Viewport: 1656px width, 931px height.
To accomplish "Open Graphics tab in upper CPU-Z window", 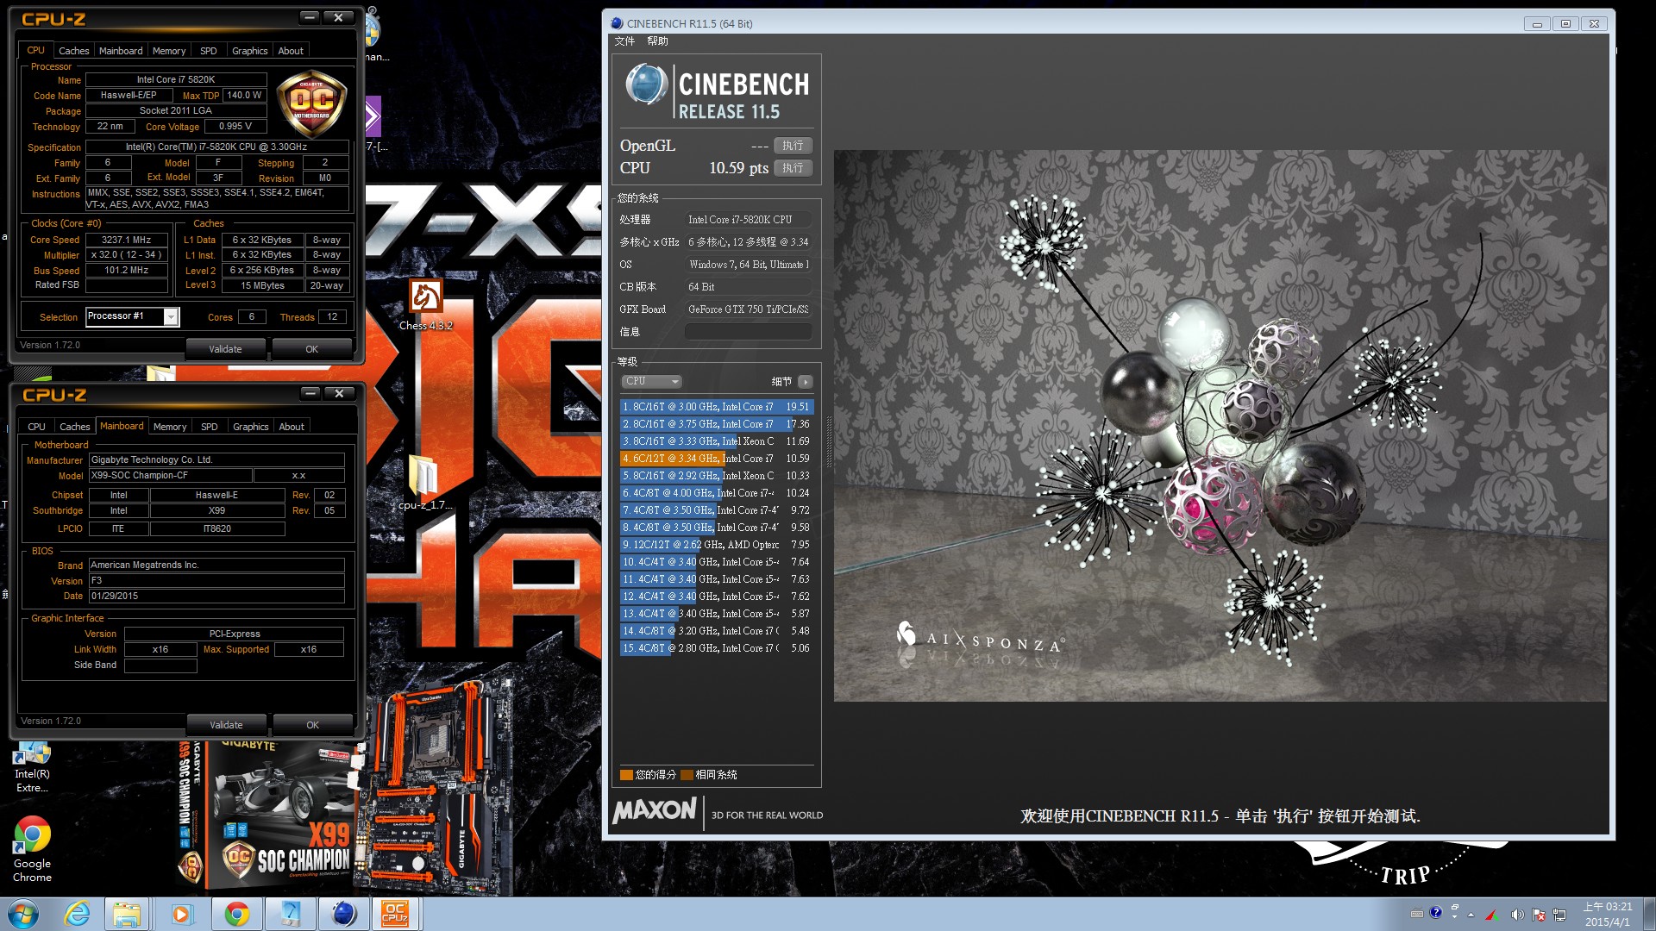I will click(250, 51).
